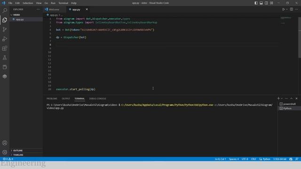Viewport: 301px width, 169px height.
Task: Open the run options dropdown arrow
Action: tap(287, 9)
